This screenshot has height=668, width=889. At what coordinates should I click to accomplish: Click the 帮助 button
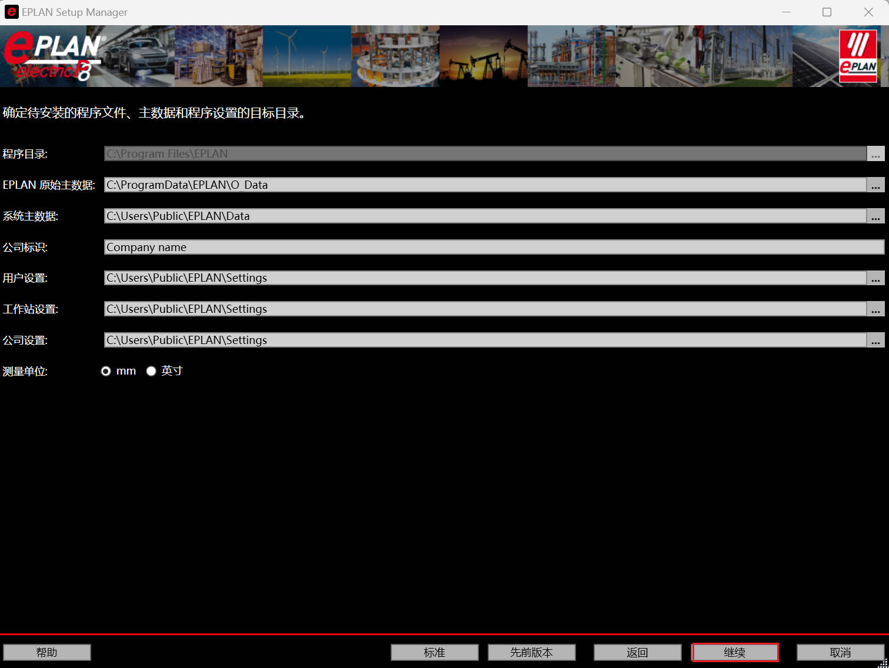pyautogui.click(x=47, y=652)
